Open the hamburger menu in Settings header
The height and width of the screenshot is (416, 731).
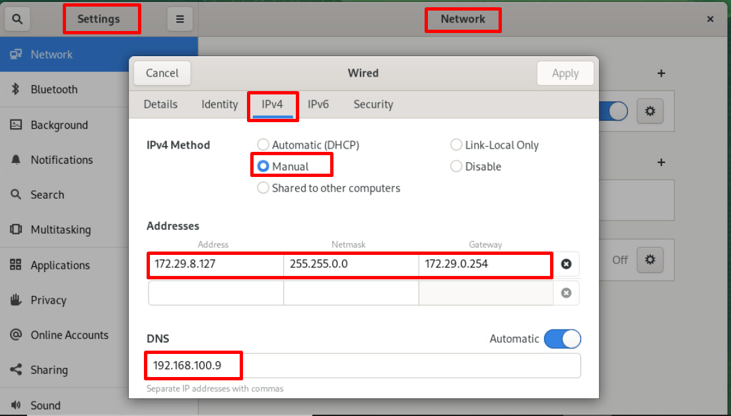point(180,19)
